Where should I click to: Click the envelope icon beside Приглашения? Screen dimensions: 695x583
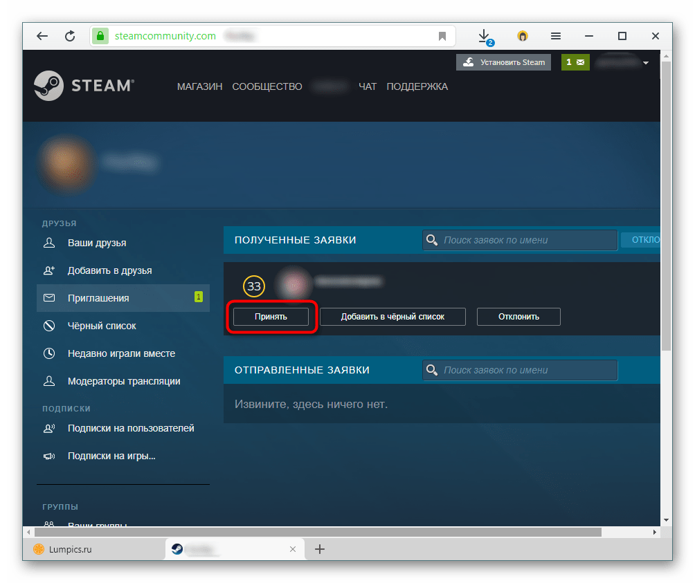click(49, 298)
